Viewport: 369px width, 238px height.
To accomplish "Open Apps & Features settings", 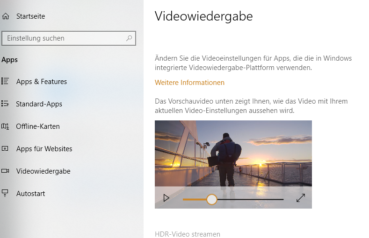I will pyautogui.click(x=42, y=82).
